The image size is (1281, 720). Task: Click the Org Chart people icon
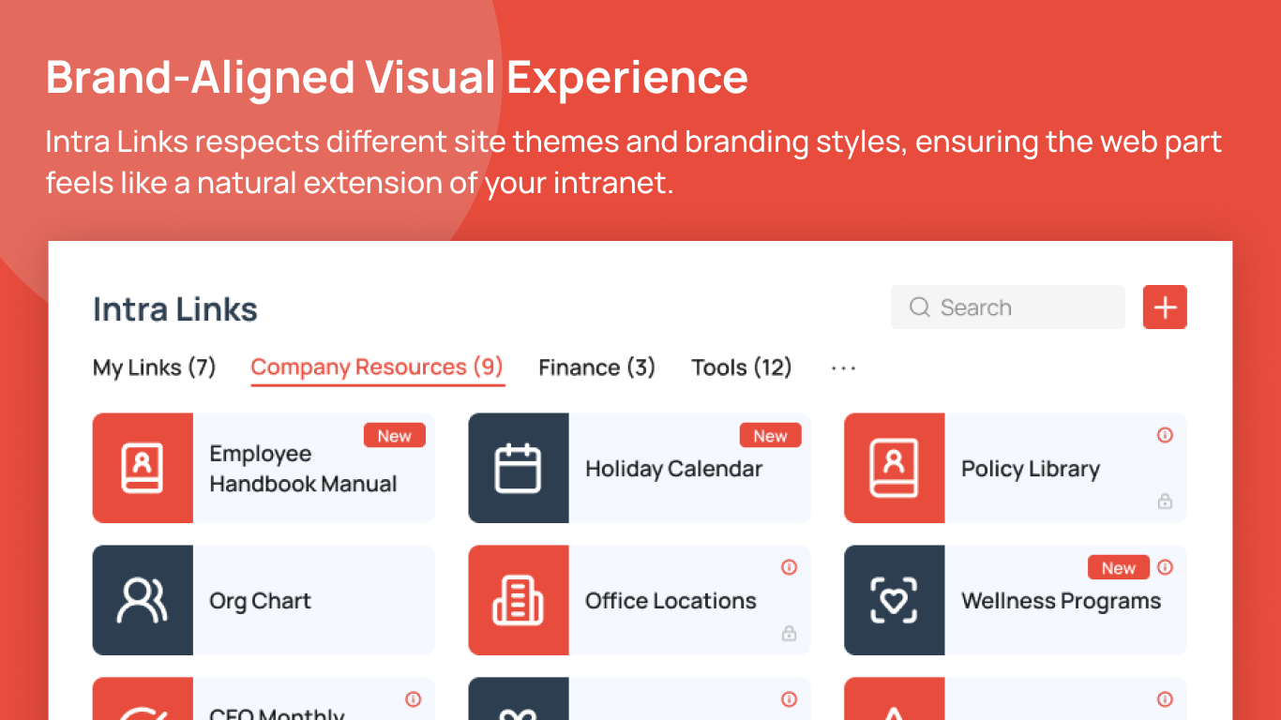[143, 600]
